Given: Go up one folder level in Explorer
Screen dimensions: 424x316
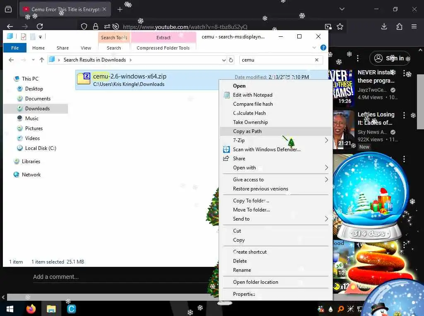Looking at the screenshot, I should [42, 60].
